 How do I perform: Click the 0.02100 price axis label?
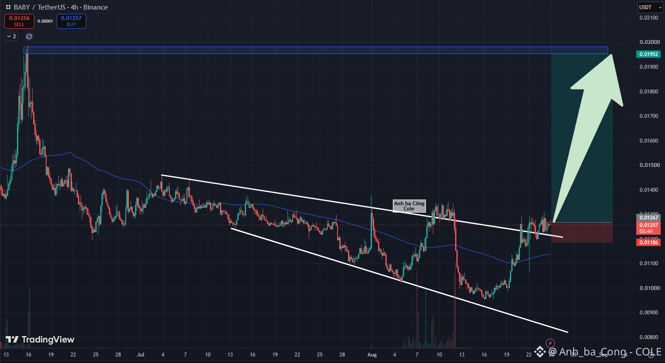pyautogui.click(x=648, y=18)
